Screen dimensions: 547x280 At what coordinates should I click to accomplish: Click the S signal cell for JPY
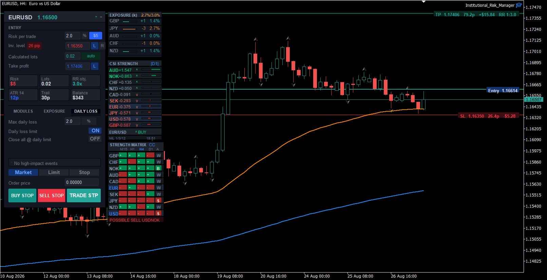tap(158, 201)
